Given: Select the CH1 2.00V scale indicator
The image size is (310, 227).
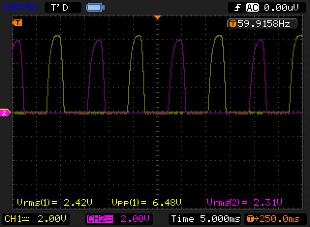Looking at the screenshot, I should (35, 219).
